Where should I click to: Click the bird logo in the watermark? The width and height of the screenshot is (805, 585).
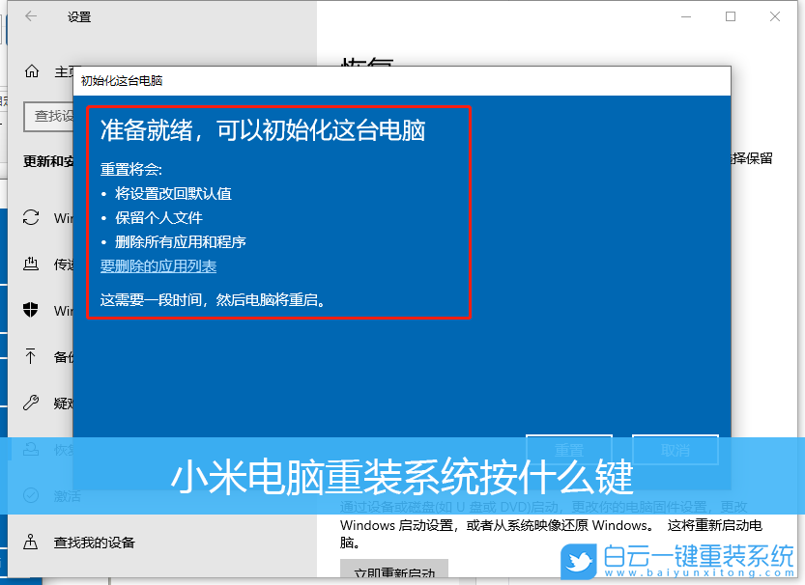[x=577, y=561]
